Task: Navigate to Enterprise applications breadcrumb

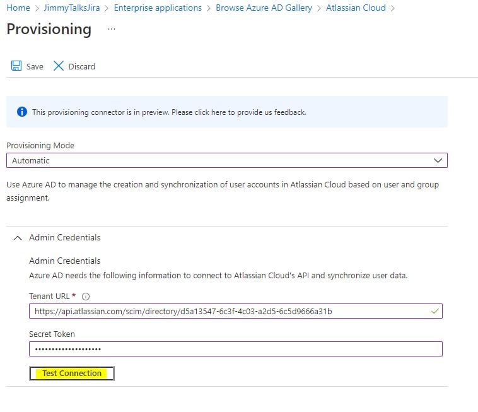Action: (158, 8)
